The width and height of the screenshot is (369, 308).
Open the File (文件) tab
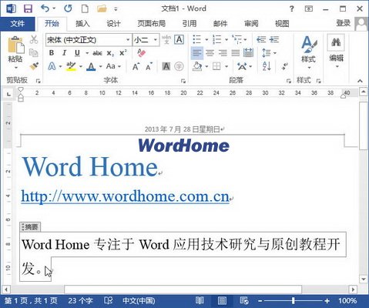tap(18, 24)
